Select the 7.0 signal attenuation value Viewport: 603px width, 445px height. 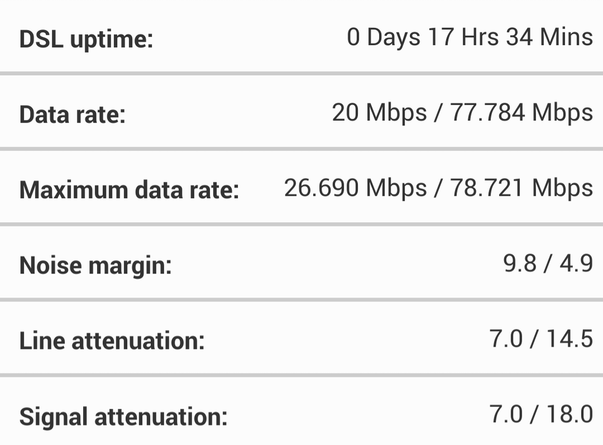(x=506, y=414)
